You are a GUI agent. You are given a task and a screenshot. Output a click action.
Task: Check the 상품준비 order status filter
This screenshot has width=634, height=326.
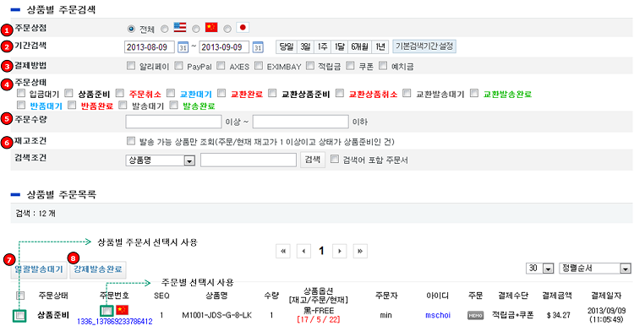[x=68, y=94]
